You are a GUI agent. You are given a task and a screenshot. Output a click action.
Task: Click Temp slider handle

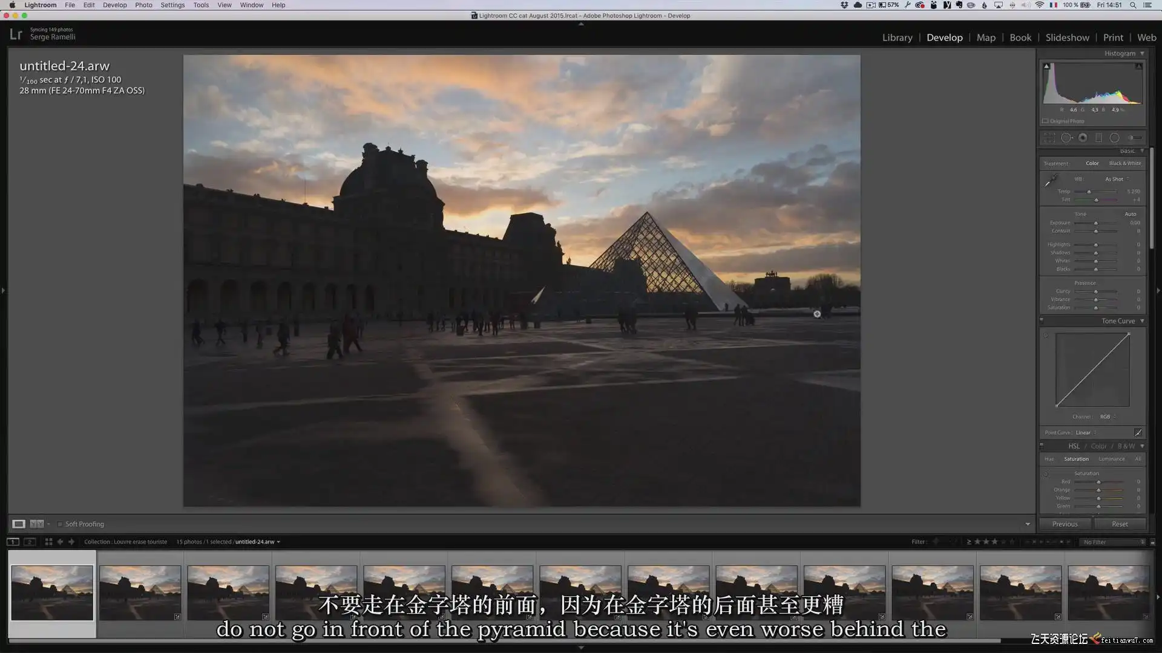pyautogui.click(x=1089, y=192)
